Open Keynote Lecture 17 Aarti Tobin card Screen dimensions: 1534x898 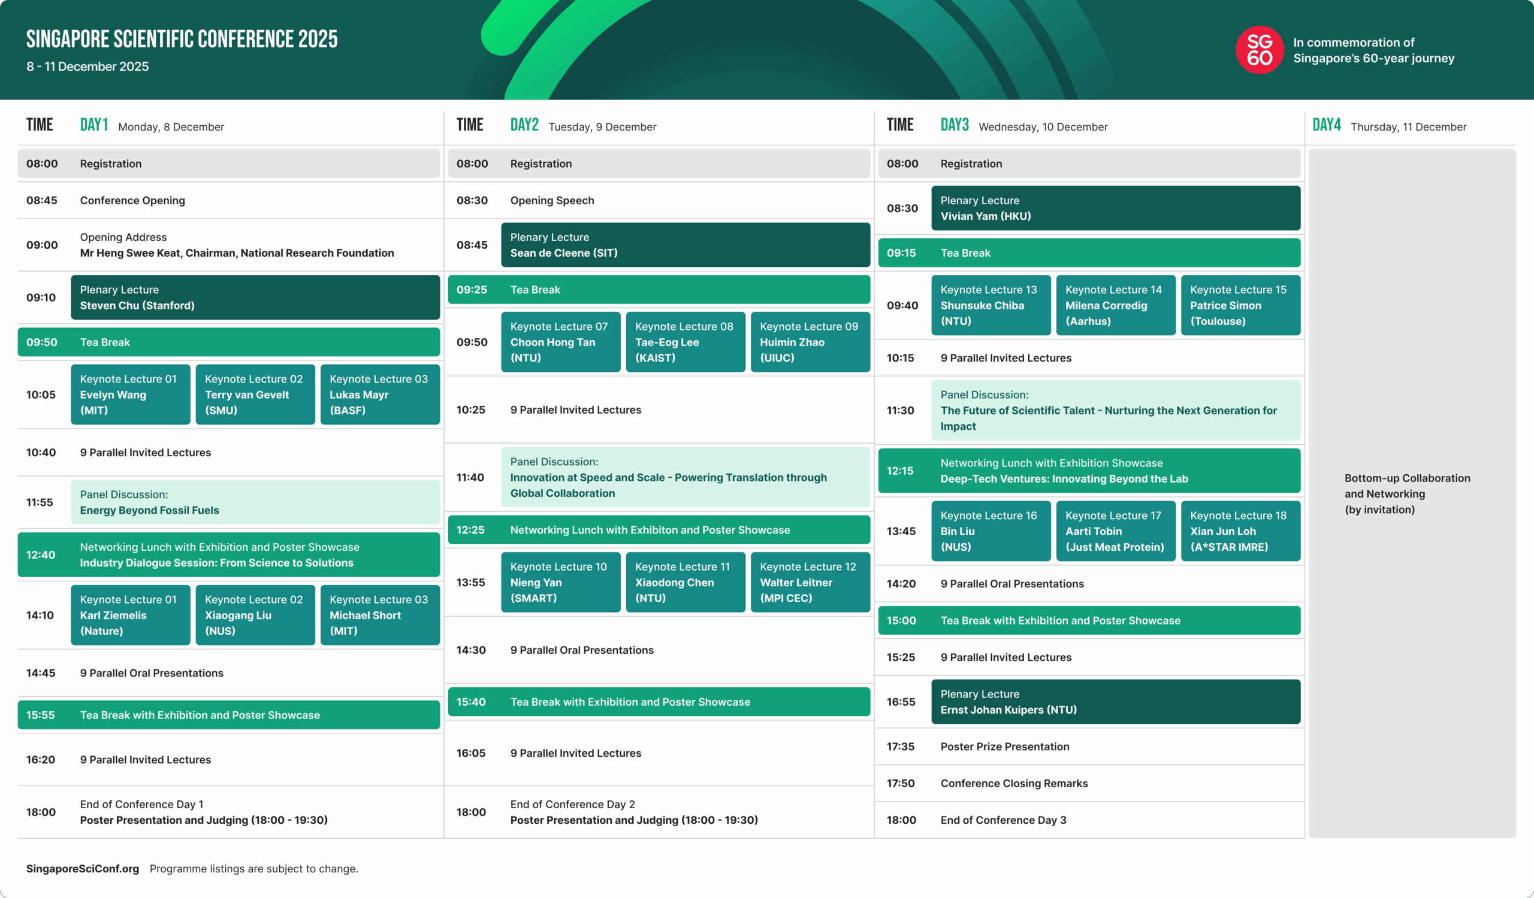tap(1115, 531)
